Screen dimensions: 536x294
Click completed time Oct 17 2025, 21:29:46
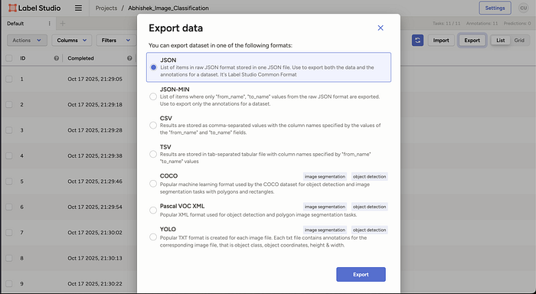95,181
